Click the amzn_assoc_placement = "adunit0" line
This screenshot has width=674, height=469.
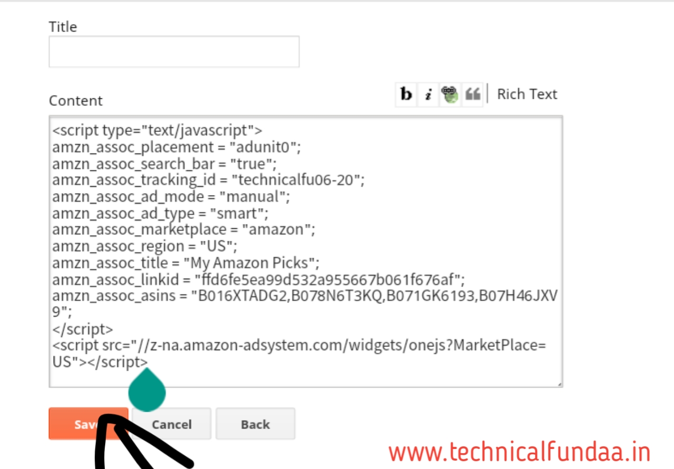pos(176,147)
